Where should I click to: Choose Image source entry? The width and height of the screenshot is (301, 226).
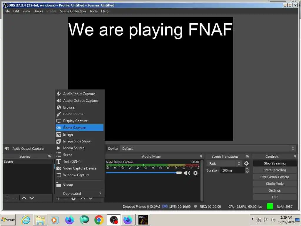79,134
